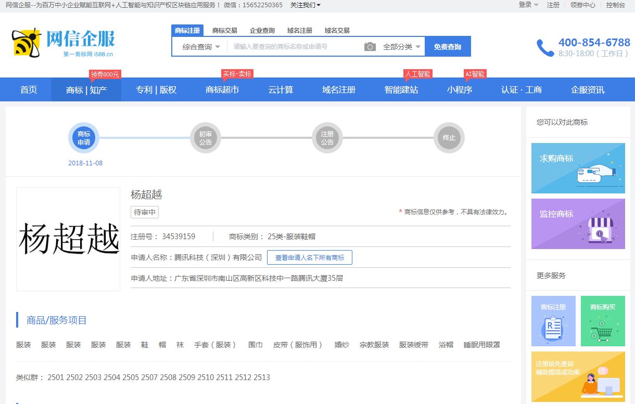Open the 商标购买 service card
Screen dimensions: 635x404
603,321
